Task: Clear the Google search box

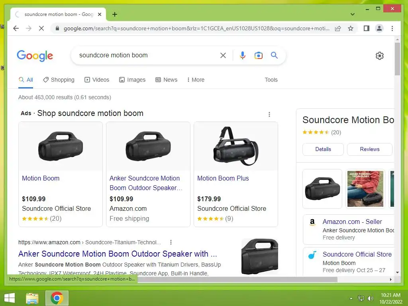Action: 223,55
